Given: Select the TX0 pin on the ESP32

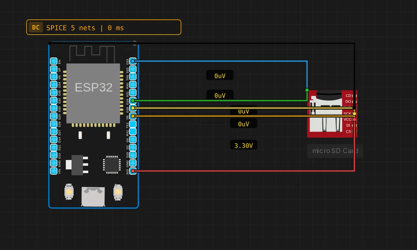Looking at the screenshot, I should [133, 77].
